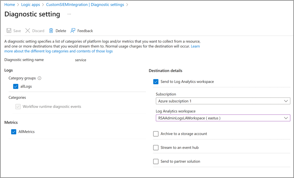Image resolution: width=294 pixels, height=178 pixels.
Task: Disable Send to Log Analytics workspace
Action: (156, 81)
